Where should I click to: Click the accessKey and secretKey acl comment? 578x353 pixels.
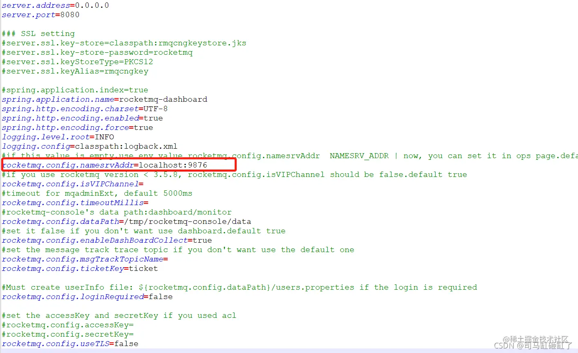coord(119,315)
